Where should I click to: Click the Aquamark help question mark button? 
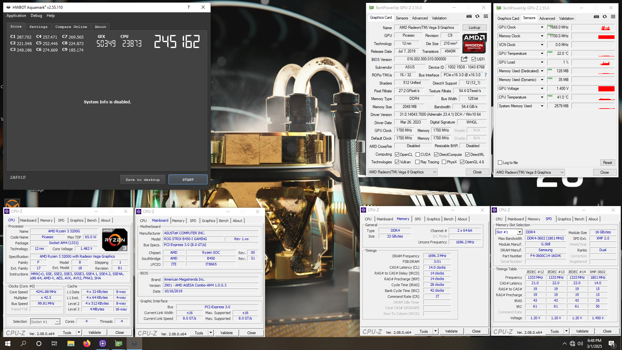click(x=188, y=7)
